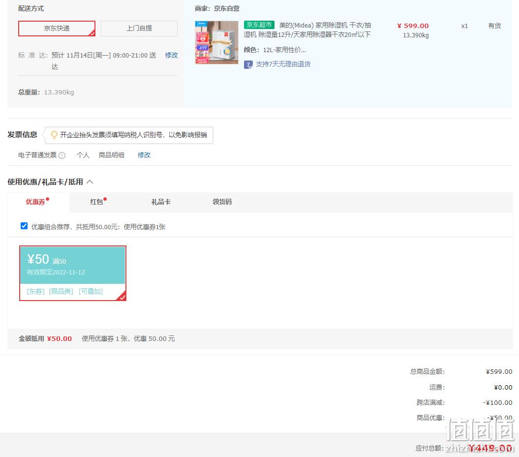Click the lightbulb tip icon in invoice notice
The width and height of the screenshot is (519, 457).
(x=54, y=135)
